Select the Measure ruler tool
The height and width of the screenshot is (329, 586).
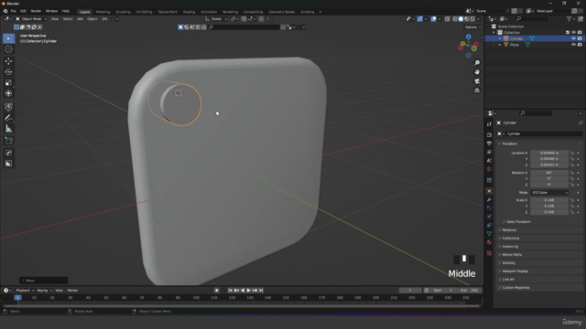(8, 129)
